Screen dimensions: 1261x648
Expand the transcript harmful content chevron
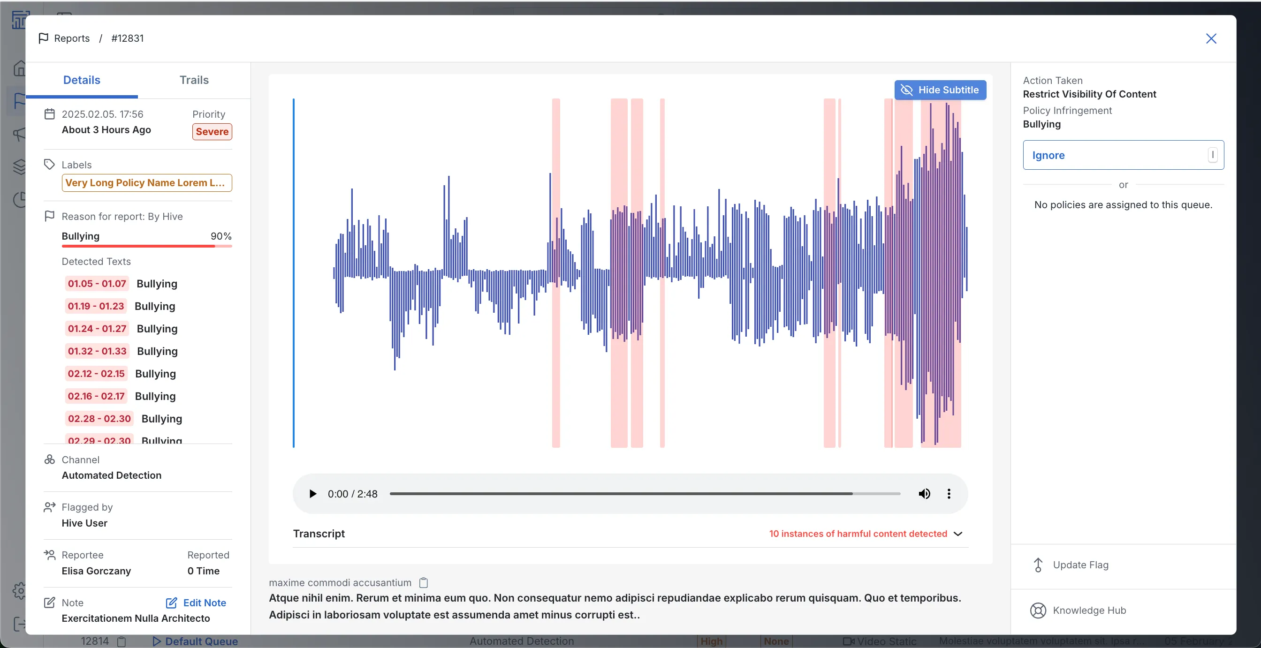[958, 534]
